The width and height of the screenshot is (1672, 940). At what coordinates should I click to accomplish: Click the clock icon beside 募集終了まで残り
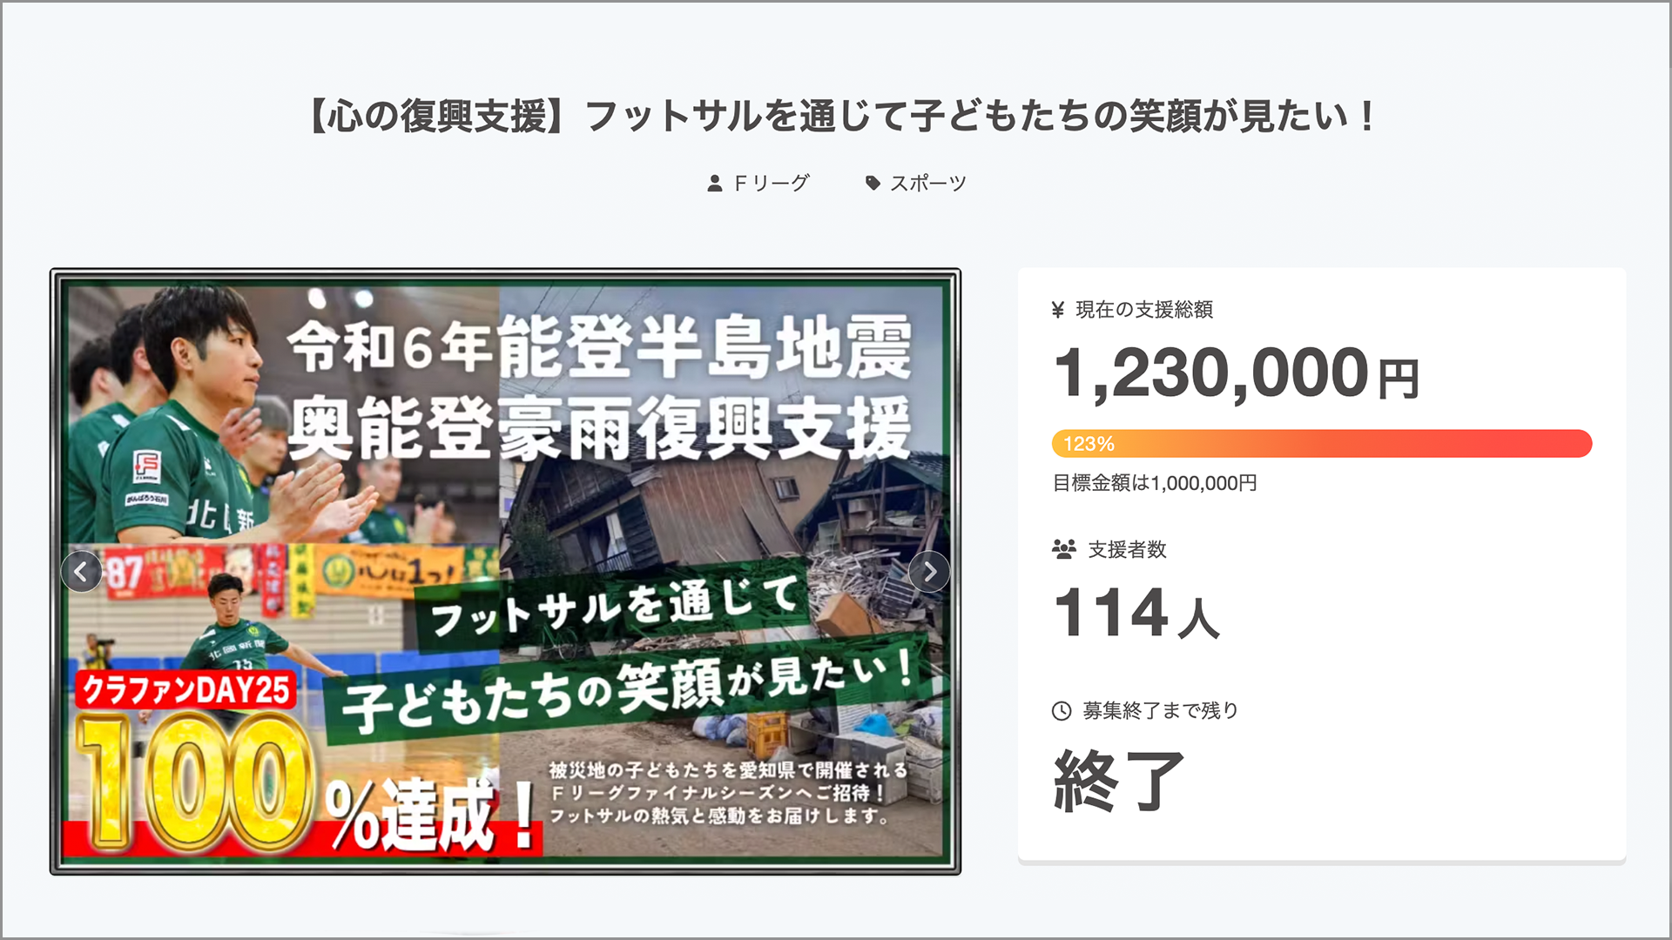pyautogui.click(x=1062, y=711)
